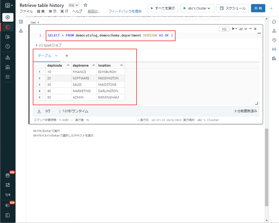Image resolution: width=279 pixels, height=223 pixels.
Task: Open the SQL language dropdown beside the title
Action: point(73,5)
